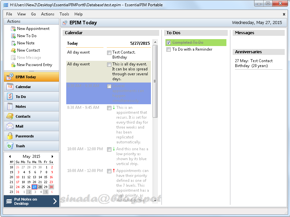
Task: Click the greyed New Message icon
Action: pyautogui.click(x=13, y=58)
